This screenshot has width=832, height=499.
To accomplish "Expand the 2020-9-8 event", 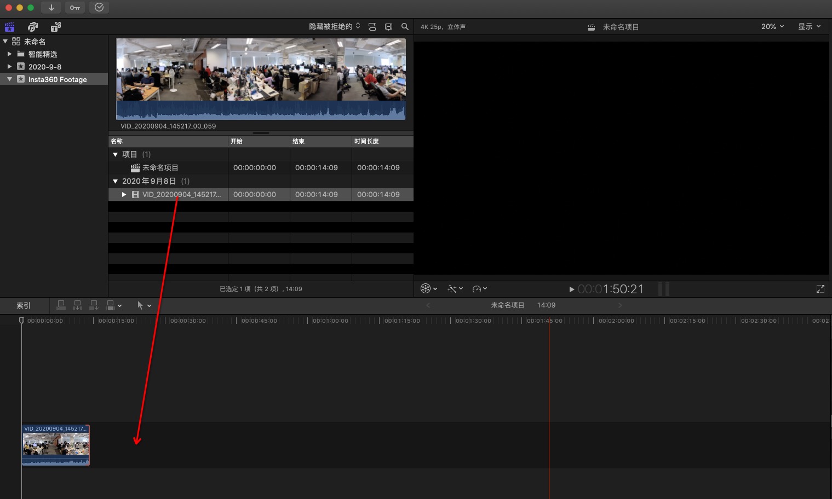I will click(9, 67).
